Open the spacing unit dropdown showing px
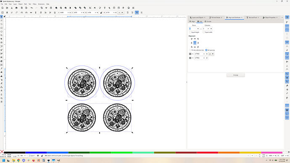 pos(211,54)
